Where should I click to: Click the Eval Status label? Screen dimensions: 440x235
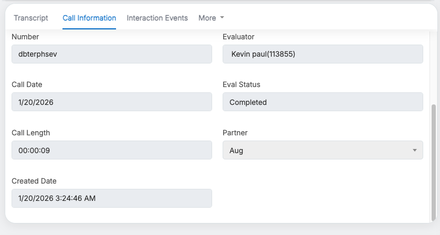point(241,84)
